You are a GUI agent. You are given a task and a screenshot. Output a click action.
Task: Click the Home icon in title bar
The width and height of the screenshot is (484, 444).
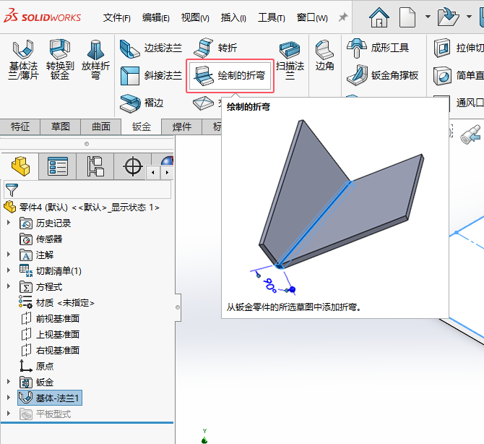tap(379, 17)
